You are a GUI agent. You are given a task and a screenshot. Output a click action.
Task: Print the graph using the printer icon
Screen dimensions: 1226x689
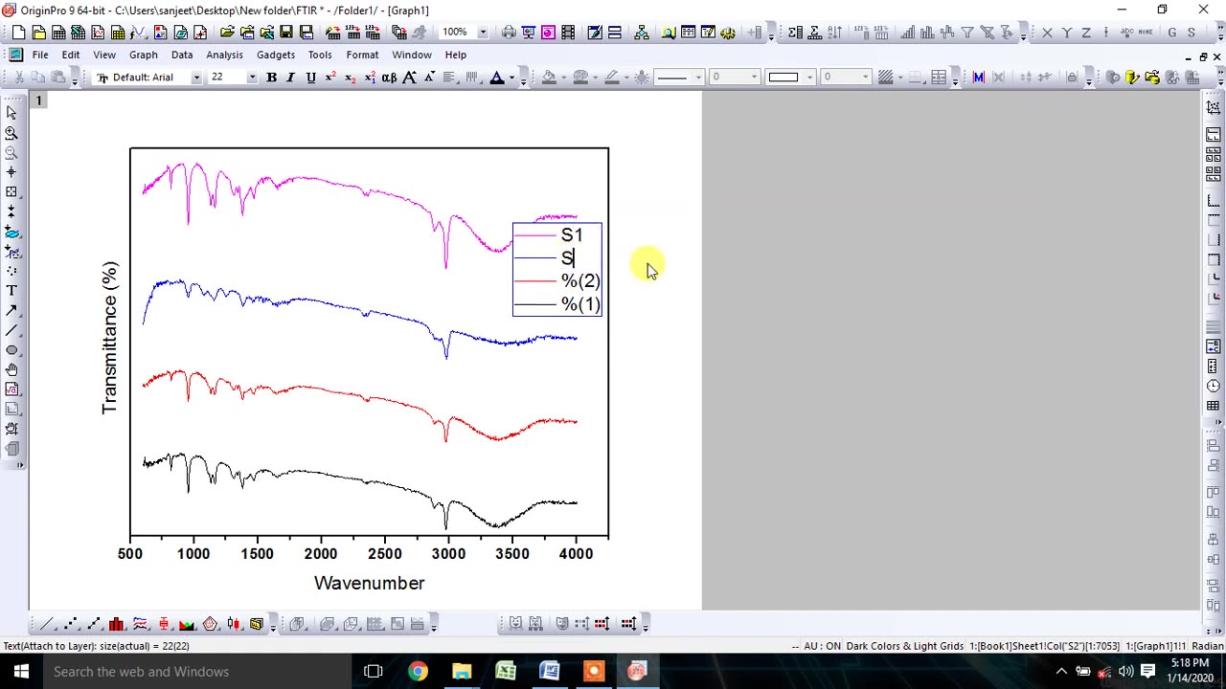tap(509, 33)
